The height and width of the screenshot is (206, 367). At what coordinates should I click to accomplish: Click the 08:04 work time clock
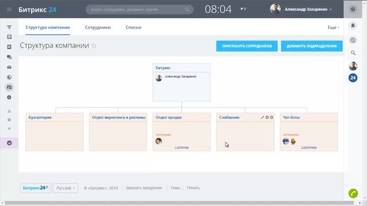coord(218,9)
